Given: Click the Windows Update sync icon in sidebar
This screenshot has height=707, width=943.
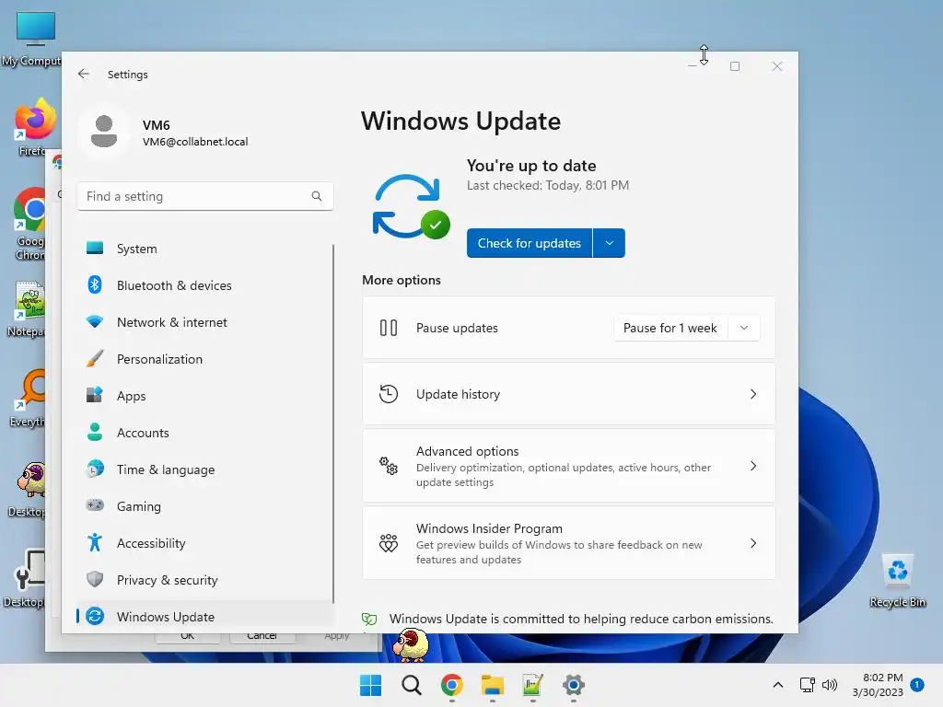Looking at the screenshot, I should pyautogui.click(x=95, y=616).
